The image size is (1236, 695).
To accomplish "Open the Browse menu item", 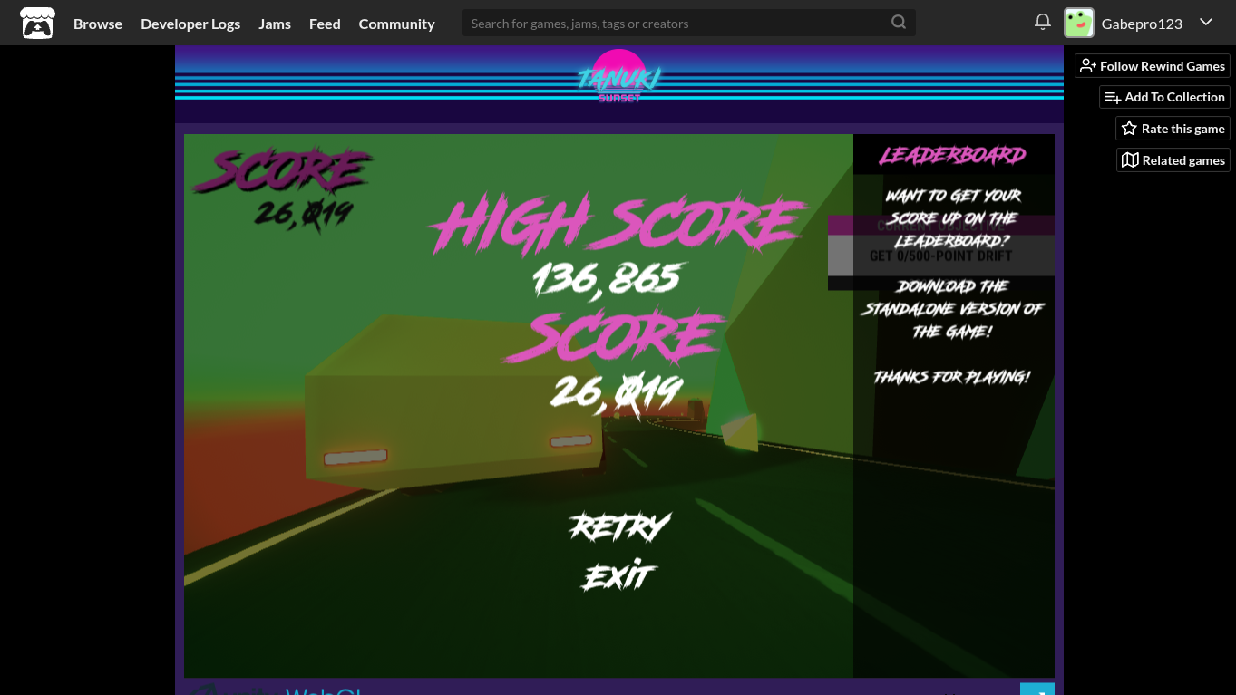I will [x=98, y=24].
